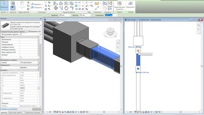204x115 pixels.
Task: Click the 1:100 scale in 3D view bar
Action: [49, 112]
